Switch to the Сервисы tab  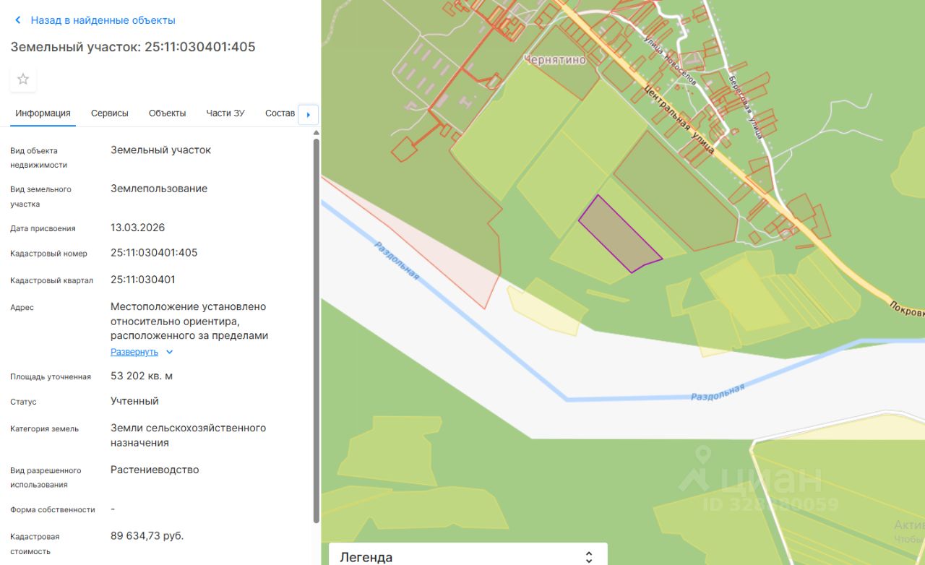(x=110, y=113)
